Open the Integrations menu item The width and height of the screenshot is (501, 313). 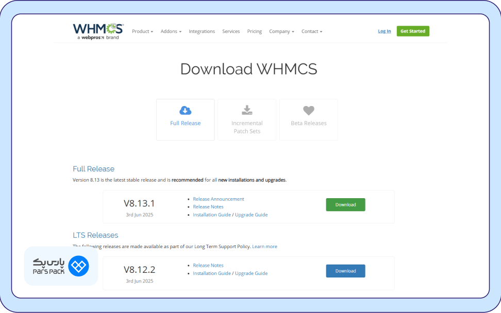pyautogui.click(x=202, y=31)
